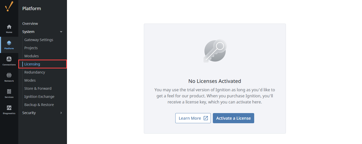
Task: Open the Overview page
Action: (x=30, y=24)
